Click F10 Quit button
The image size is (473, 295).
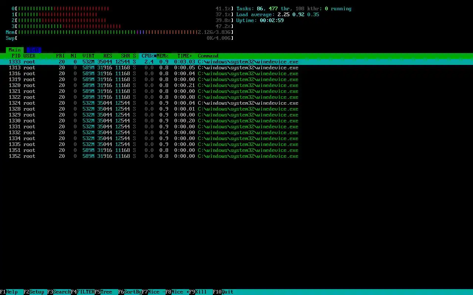(223, 292)
